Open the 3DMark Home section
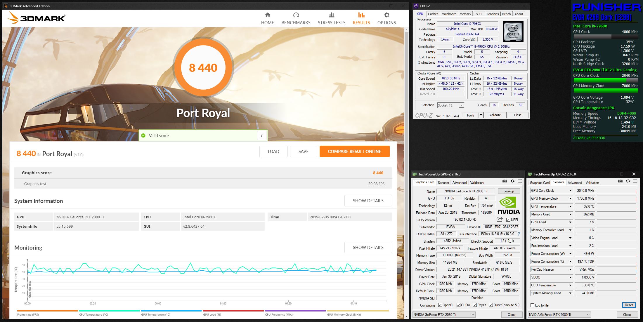This screenshot has height=322, width=643. pyautogui.click(x=267, y=18)
